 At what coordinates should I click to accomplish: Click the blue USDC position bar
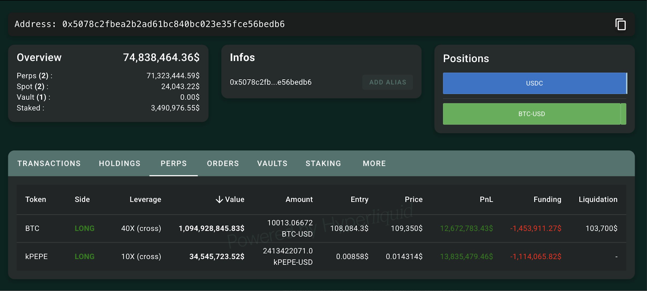(x=534, y=83)
